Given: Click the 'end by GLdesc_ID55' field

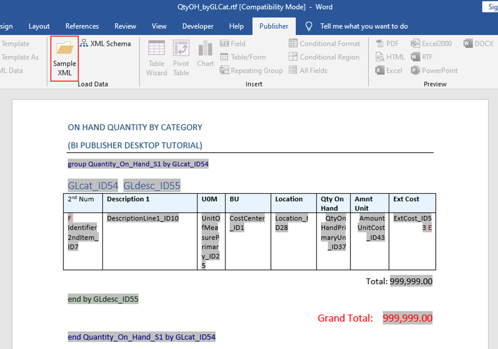Looking at the screenshot, I should [x=103, y=299].
